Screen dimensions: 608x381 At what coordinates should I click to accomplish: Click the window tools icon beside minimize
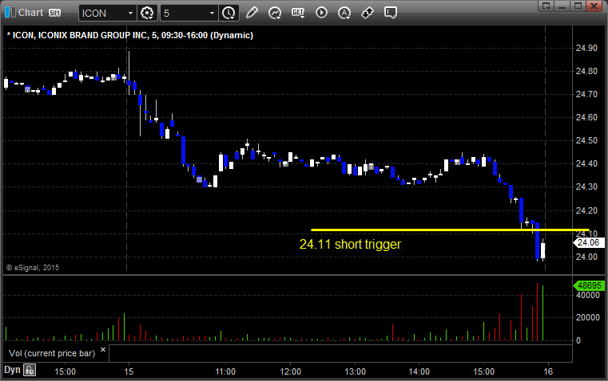pyautogui.click(x=546, y=6)
